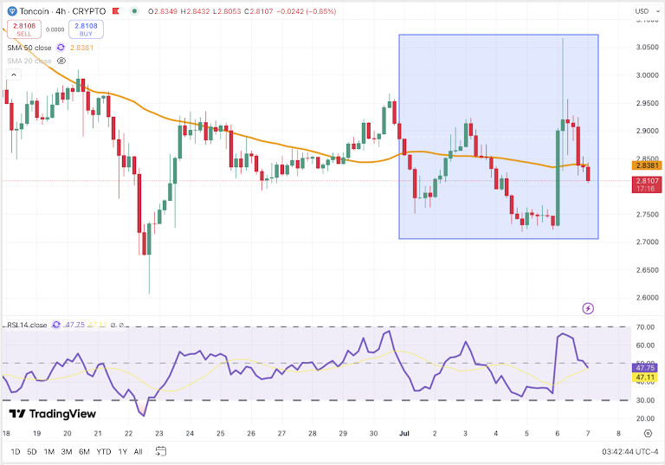Viewport: 665px width, 465px height.
Task: Select the 3M time range
Action: (x=67, y=451)
